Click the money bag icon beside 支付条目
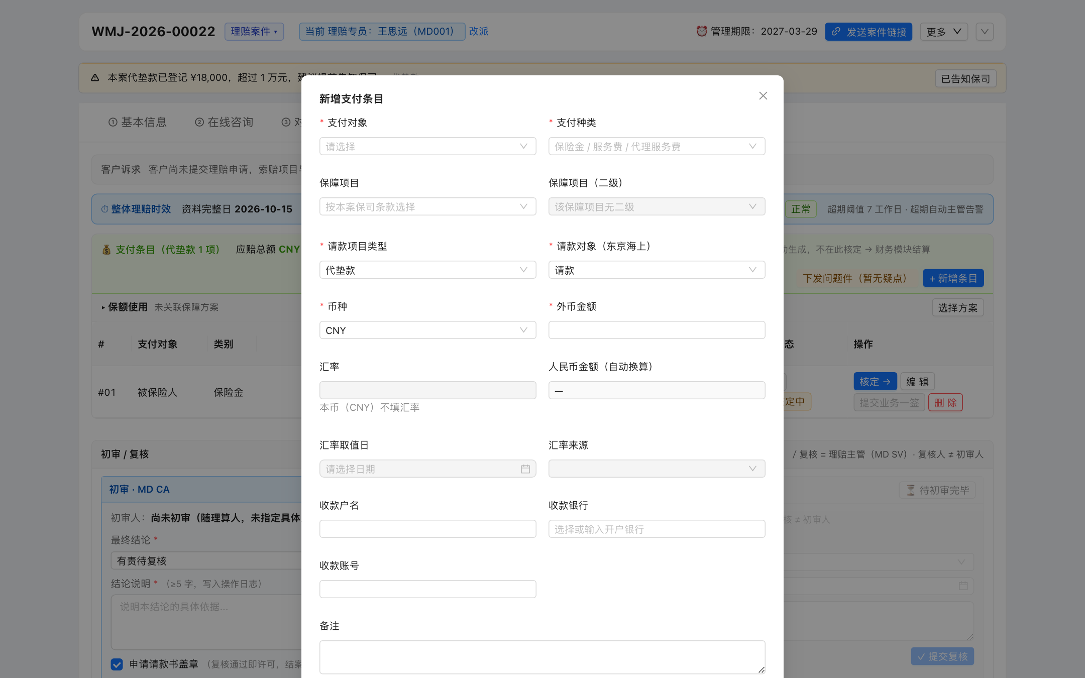Image resolution: width=1085 pixels, height=678 pixels. [106, 250]
